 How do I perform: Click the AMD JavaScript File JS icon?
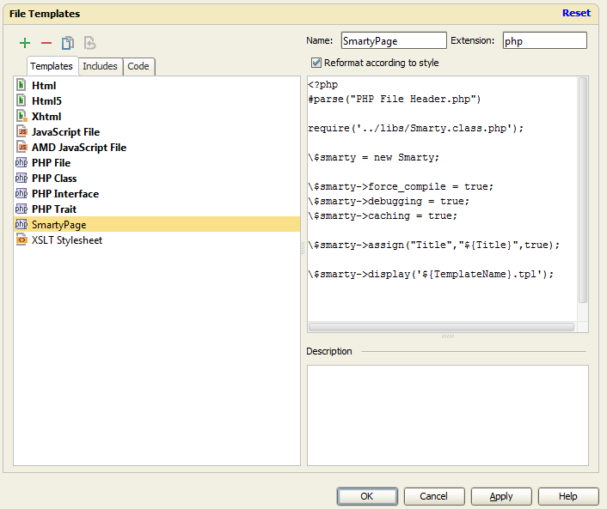(x=22, y=147)
